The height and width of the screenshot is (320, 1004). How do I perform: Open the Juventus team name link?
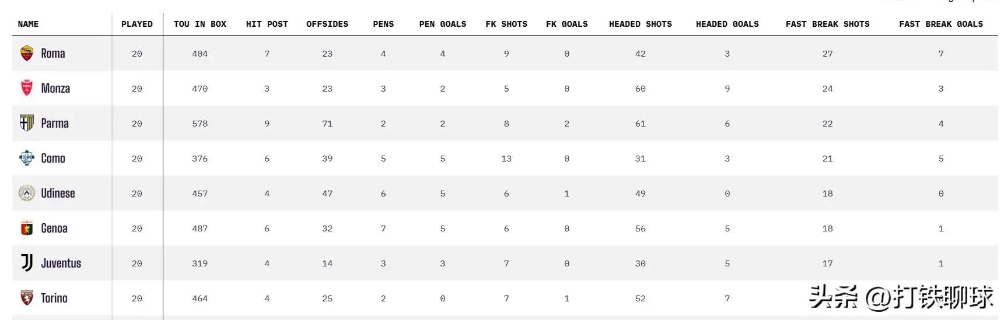tap(61, 263)
